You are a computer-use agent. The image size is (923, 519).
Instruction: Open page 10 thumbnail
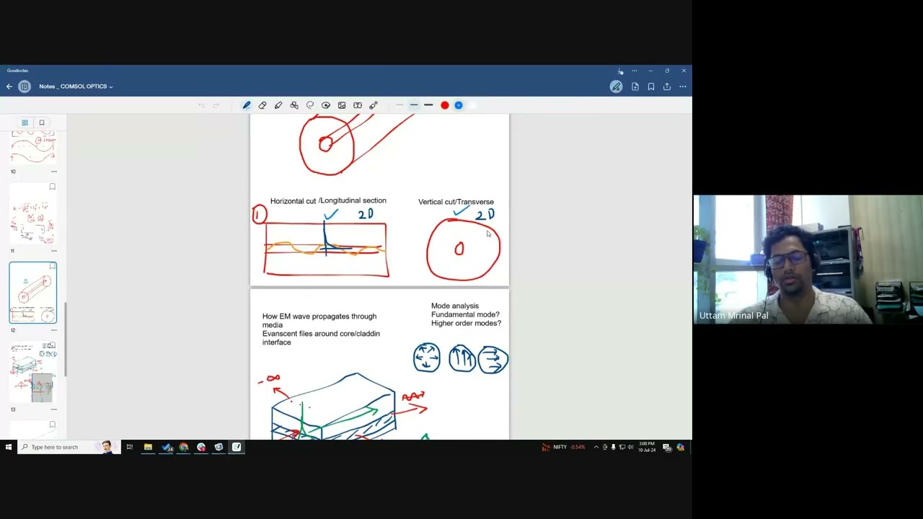coord(33,148)
